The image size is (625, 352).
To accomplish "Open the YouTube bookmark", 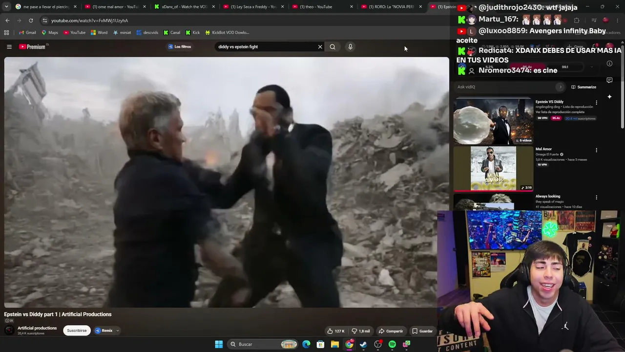I will tap(75, 33).
